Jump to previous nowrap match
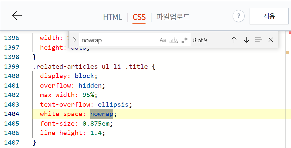This screenshot has width=291, height=148. [234, 40]
